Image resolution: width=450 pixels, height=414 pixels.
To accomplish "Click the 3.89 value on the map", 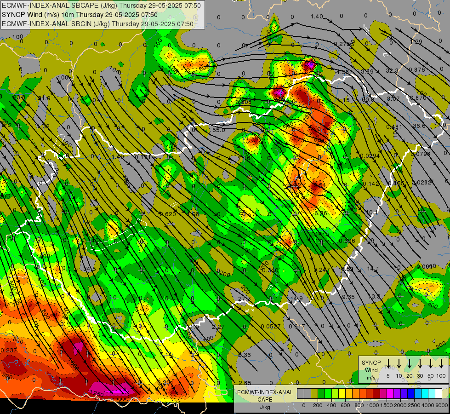I will point(367,72).
